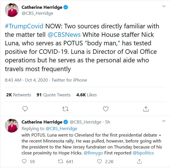Show the 4.6K Likes list
This screenshot has height=168, width=170.
86,95
